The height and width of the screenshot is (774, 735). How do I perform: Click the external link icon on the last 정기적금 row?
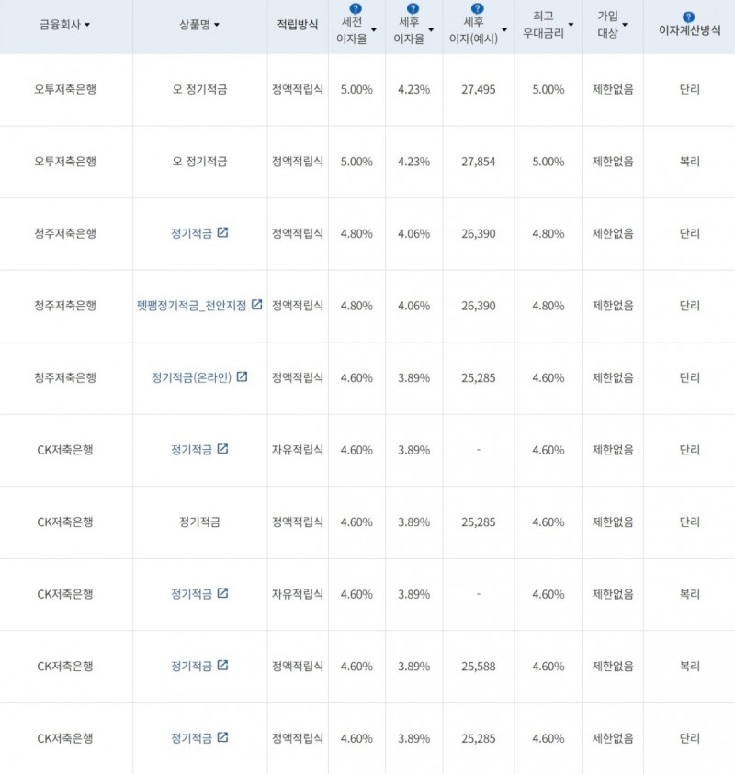(x=223, y=738)
